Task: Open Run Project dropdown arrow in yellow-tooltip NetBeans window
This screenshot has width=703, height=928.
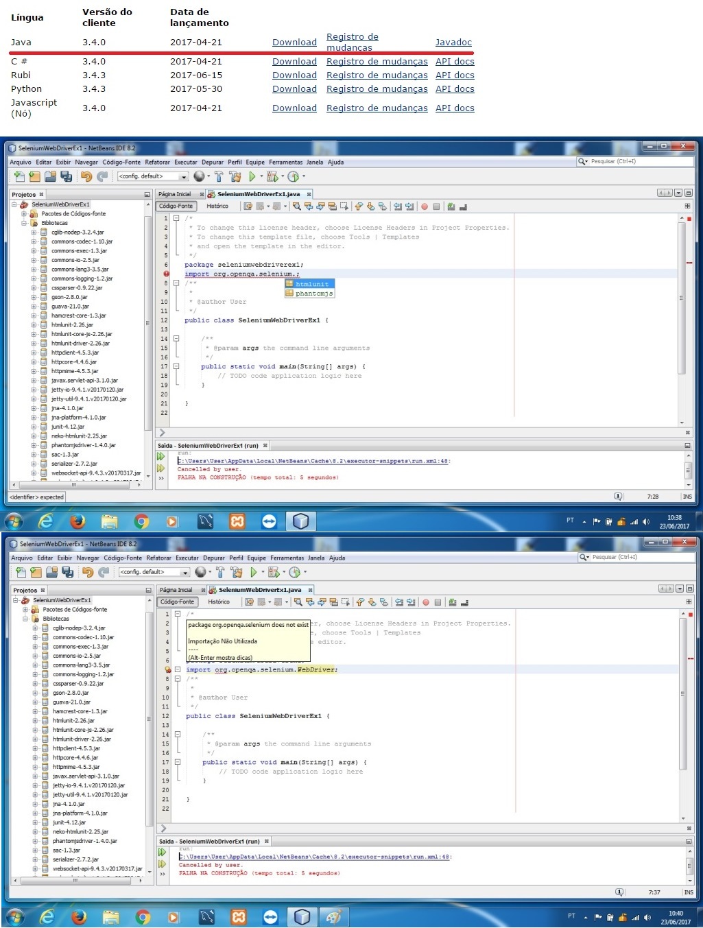Action: (263, 572)
